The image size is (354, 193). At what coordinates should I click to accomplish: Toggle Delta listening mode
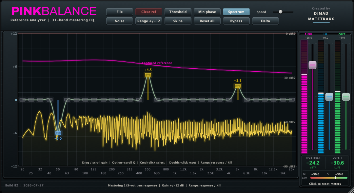pyautogui.click(x=265, y=21)
